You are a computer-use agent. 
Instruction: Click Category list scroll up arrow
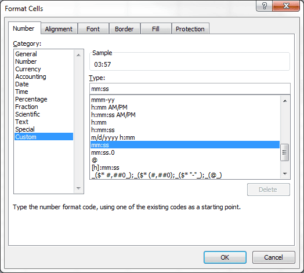78,55
